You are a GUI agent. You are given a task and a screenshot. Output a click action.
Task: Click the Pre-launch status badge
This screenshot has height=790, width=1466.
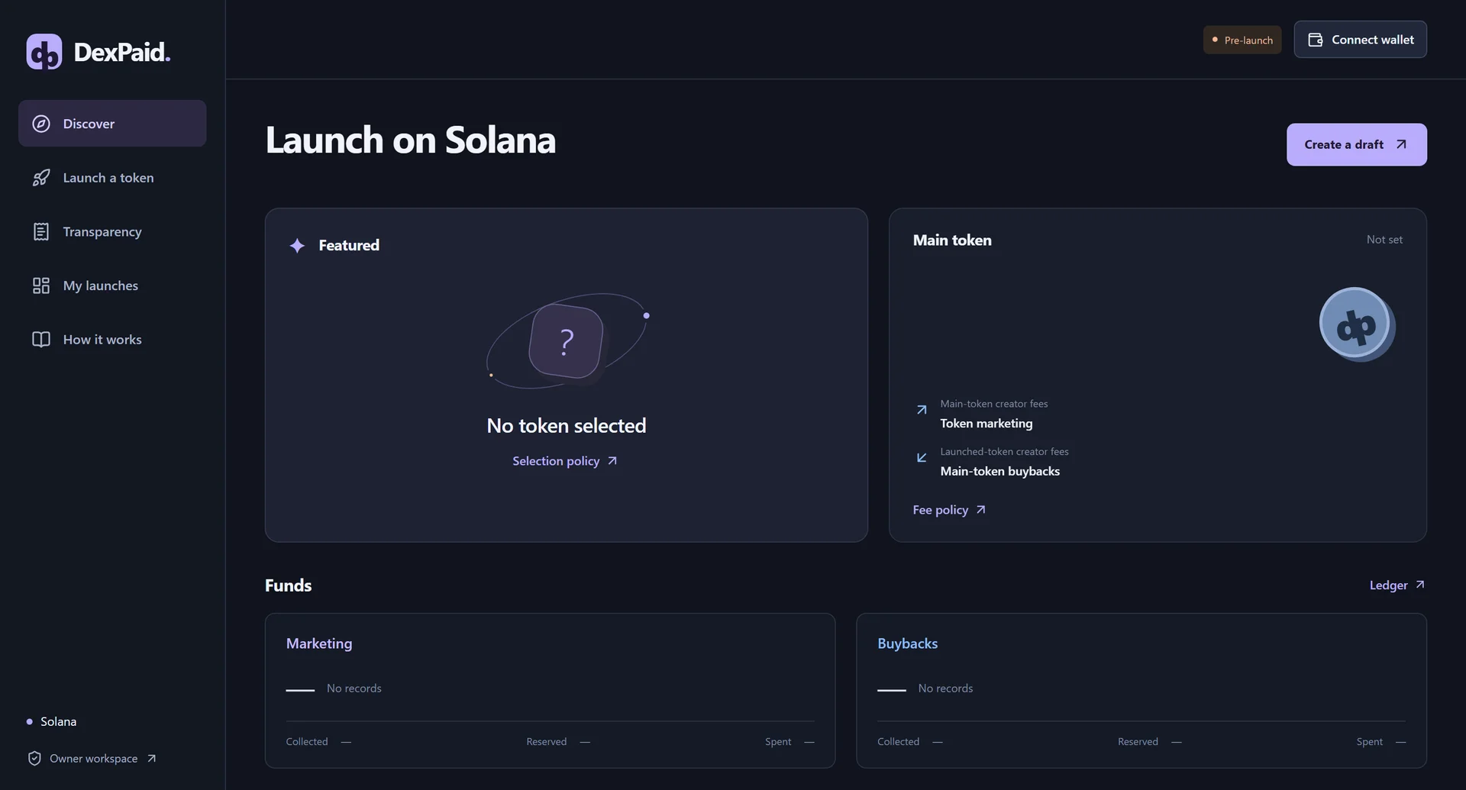(x=1242, y=40)
